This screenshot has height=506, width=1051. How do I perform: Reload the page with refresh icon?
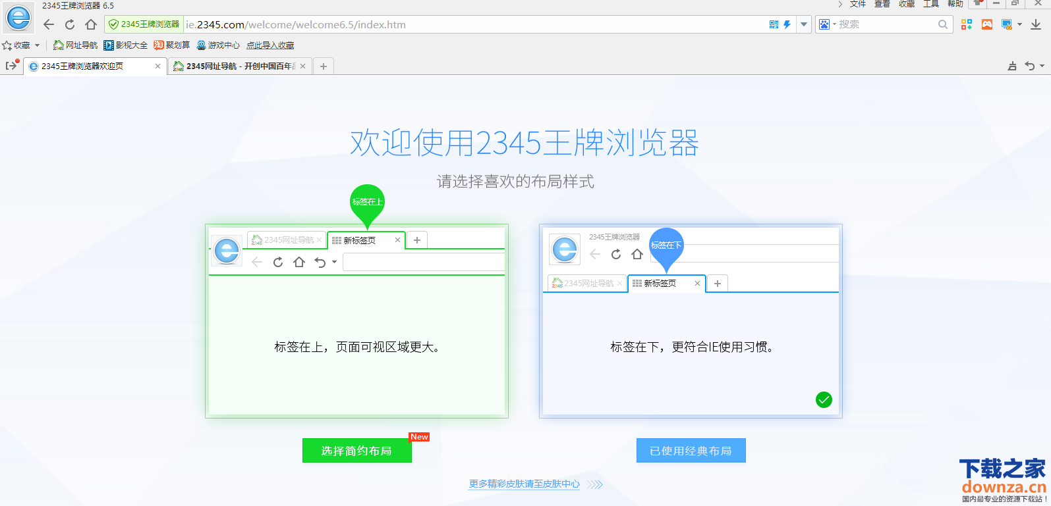point(70,24)
